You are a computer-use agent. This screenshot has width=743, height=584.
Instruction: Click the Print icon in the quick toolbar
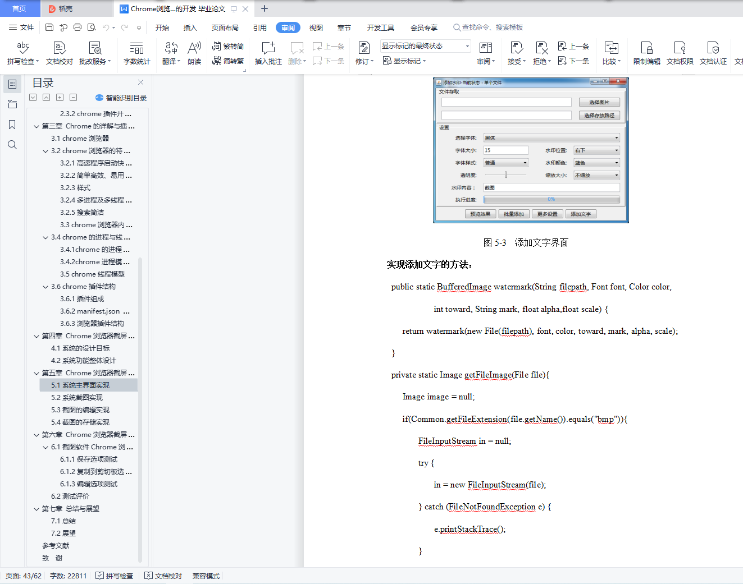[x=78, y=27]
